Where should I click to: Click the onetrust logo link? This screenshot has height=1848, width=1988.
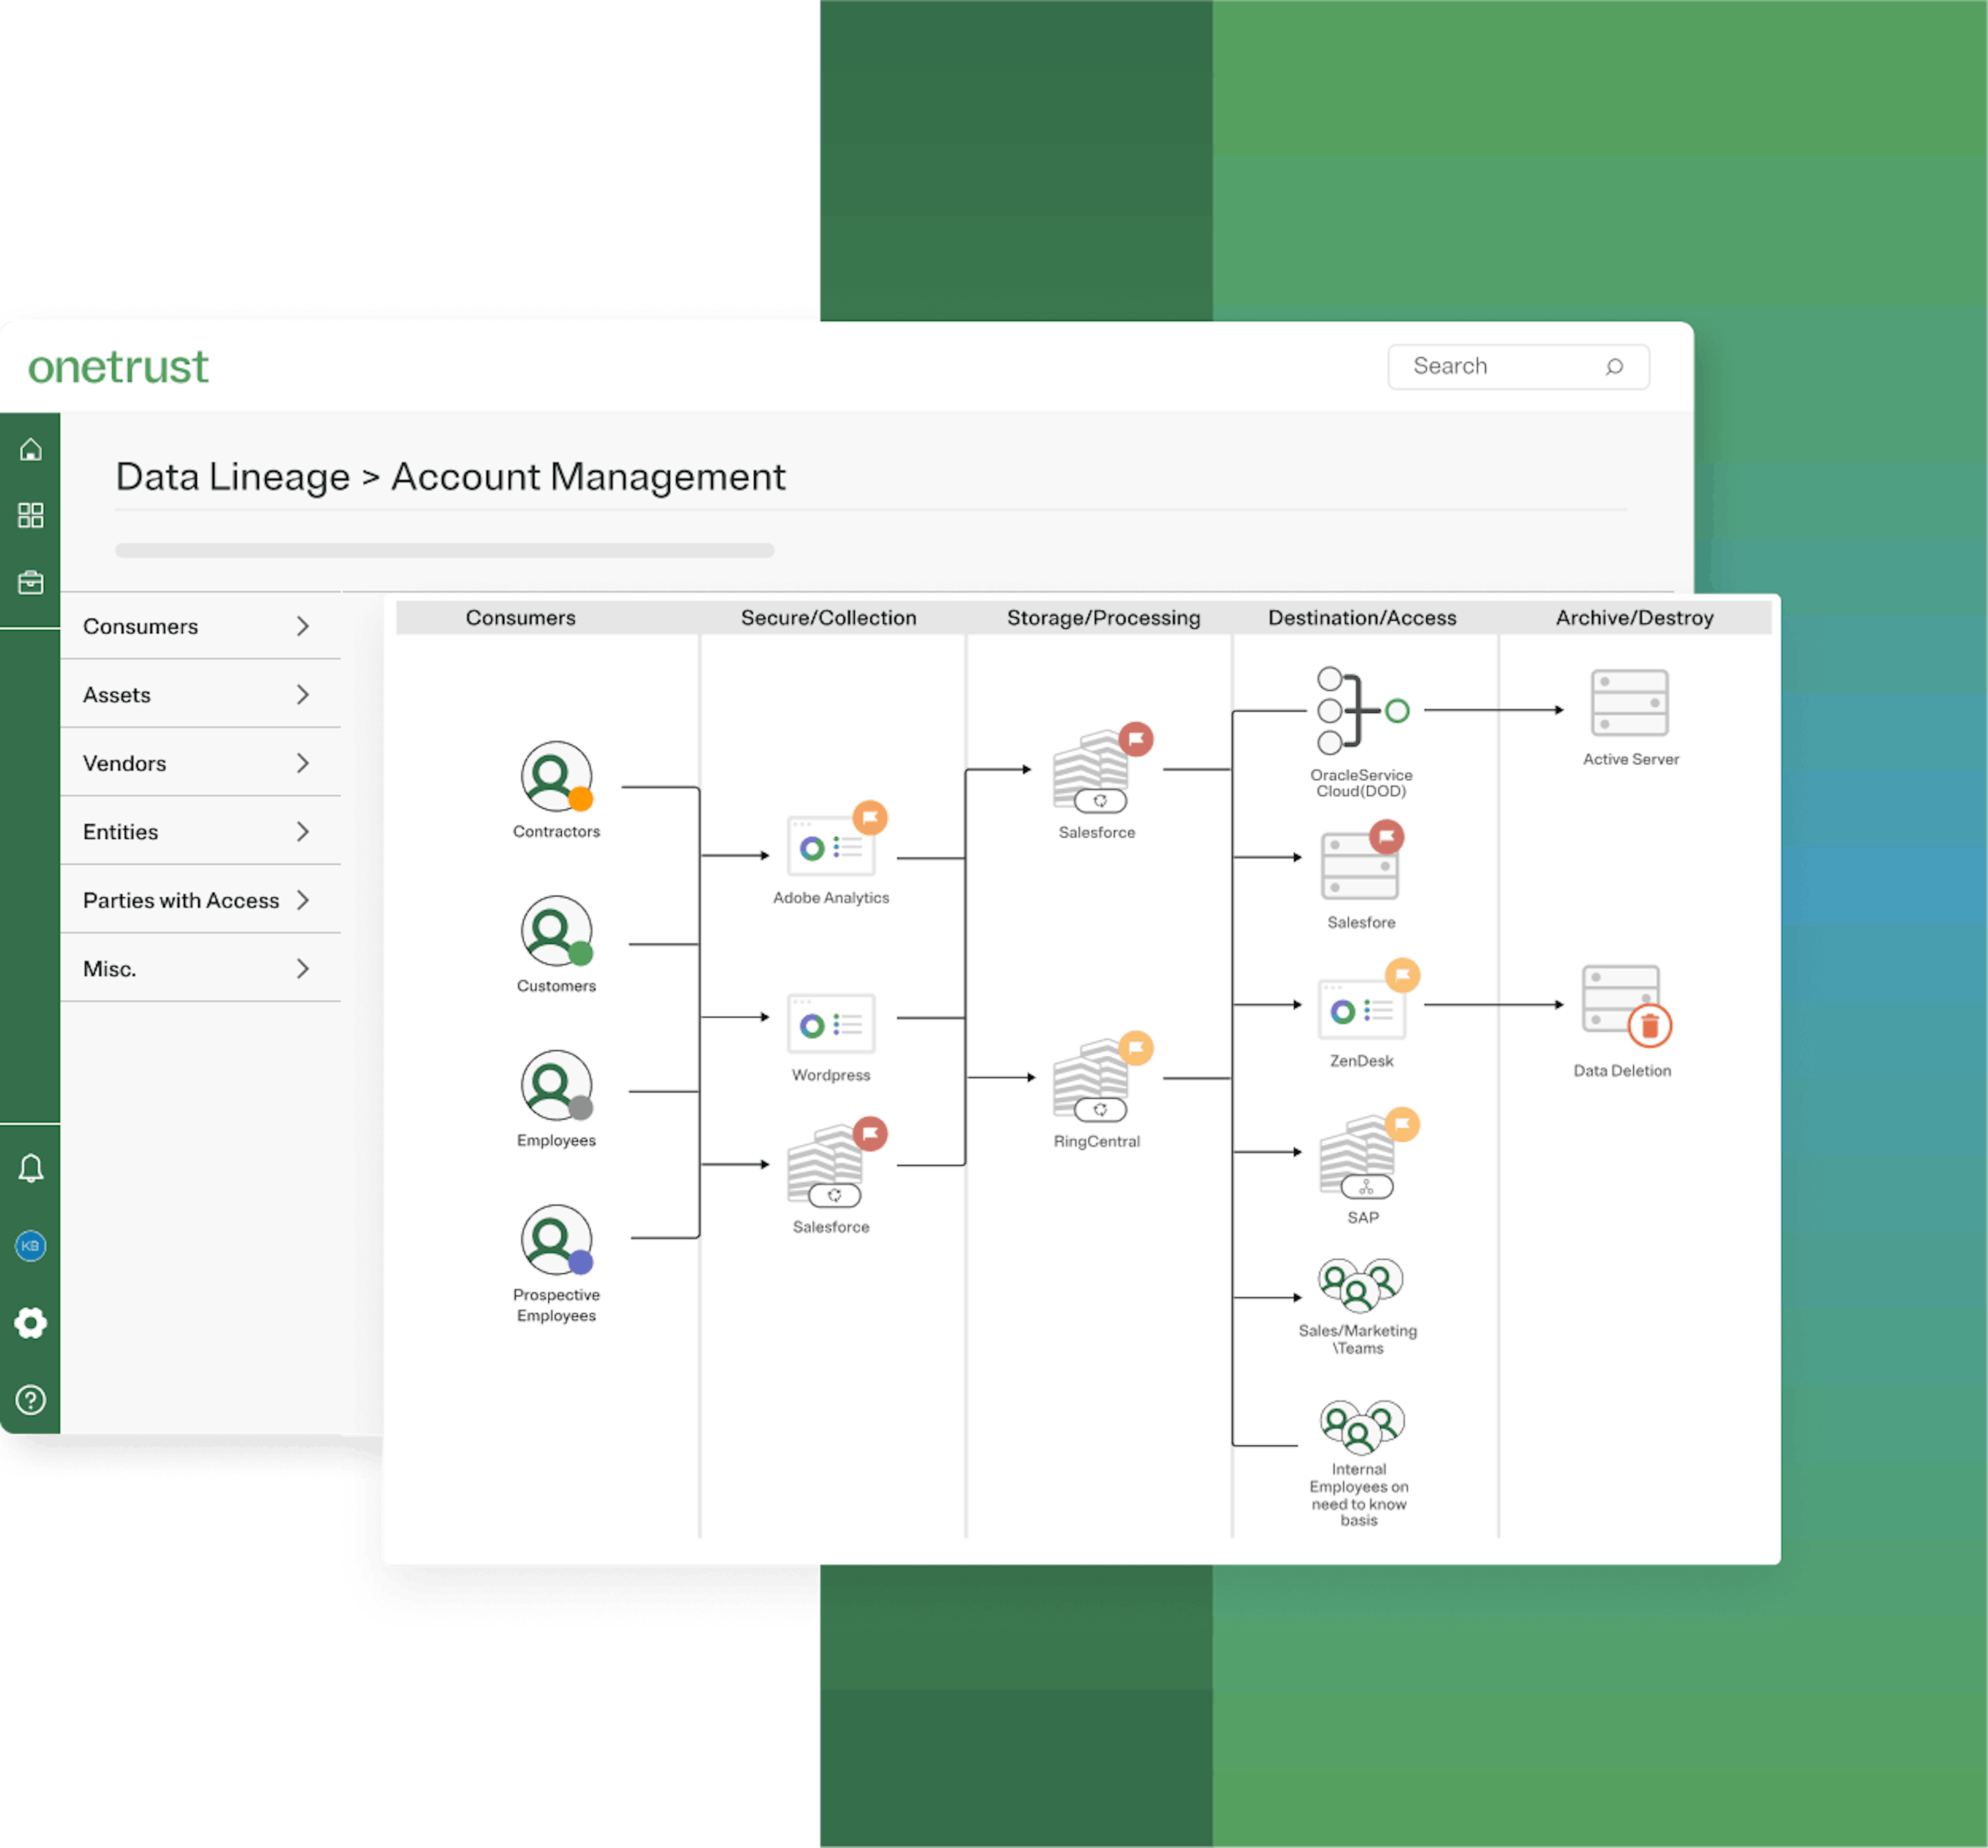pyautogui.click(x=118, y=367)
